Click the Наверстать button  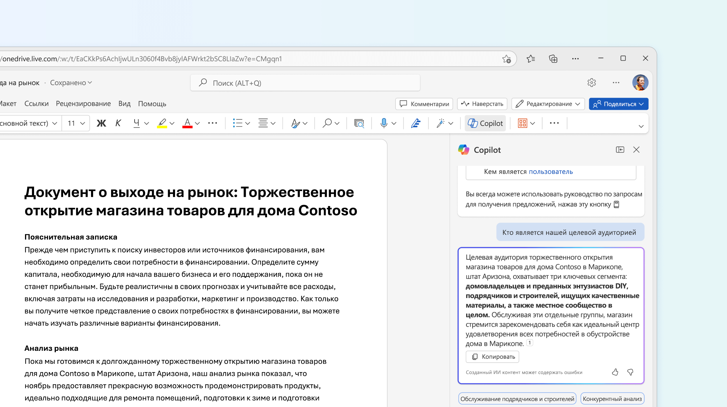482,104
